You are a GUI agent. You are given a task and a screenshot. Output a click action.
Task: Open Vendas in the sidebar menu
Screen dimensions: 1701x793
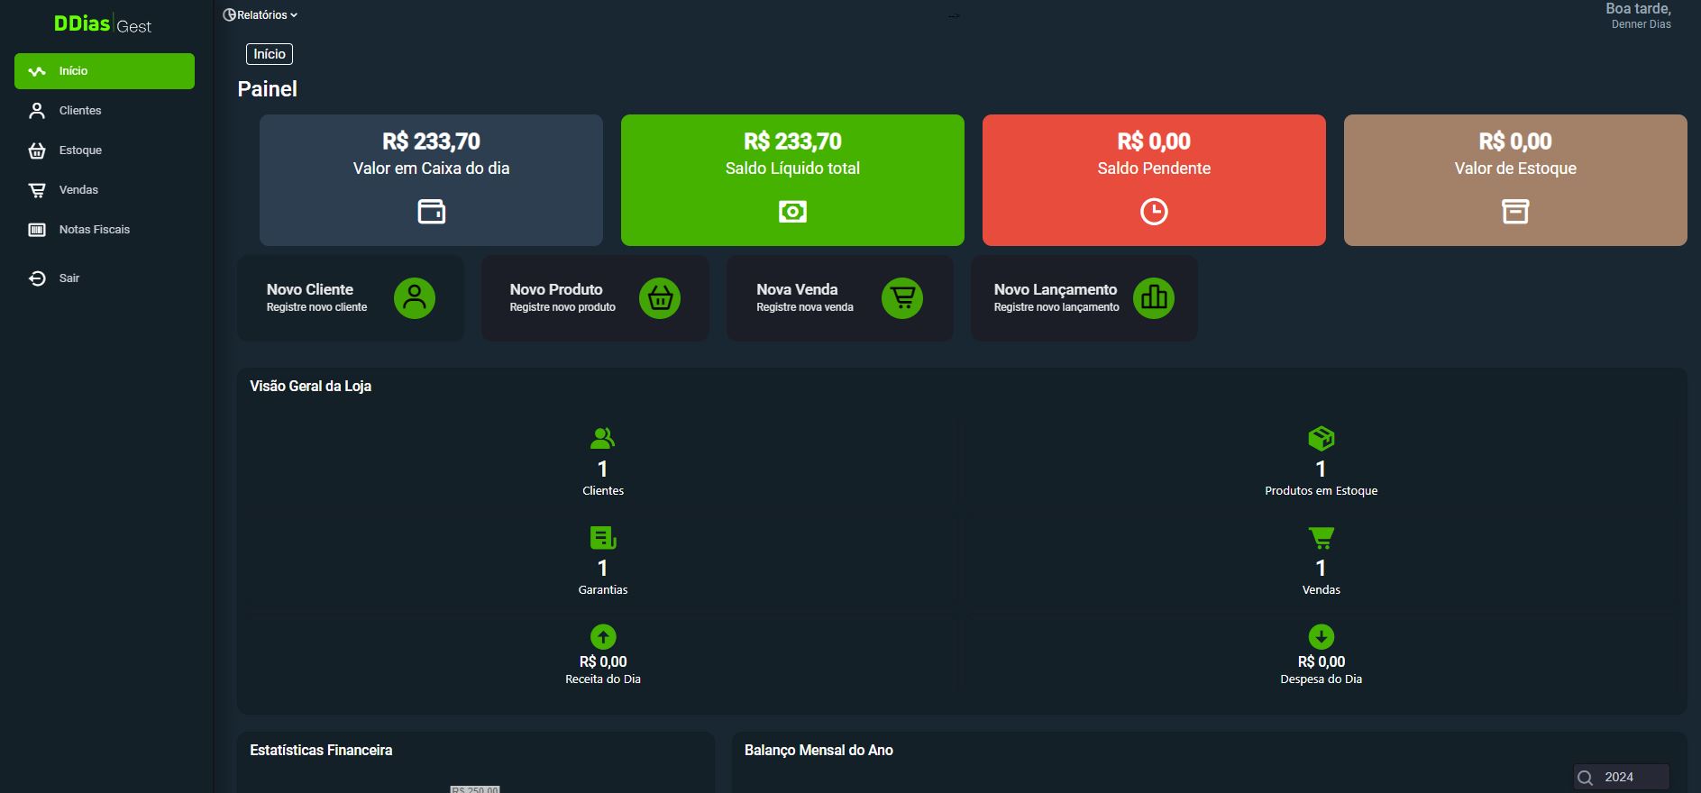[78, 190]
